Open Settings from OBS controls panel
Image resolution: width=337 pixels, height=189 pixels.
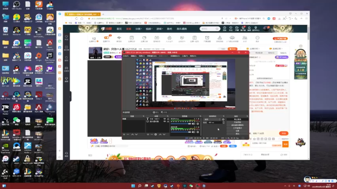pos(238,131)
